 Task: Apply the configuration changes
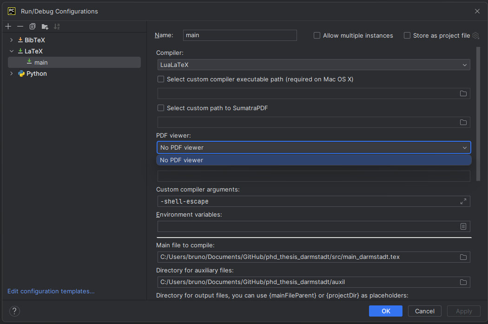[x=463, y=311]
